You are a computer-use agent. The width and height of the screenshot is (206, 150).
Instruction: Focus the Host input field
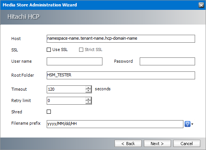[121, 39]
